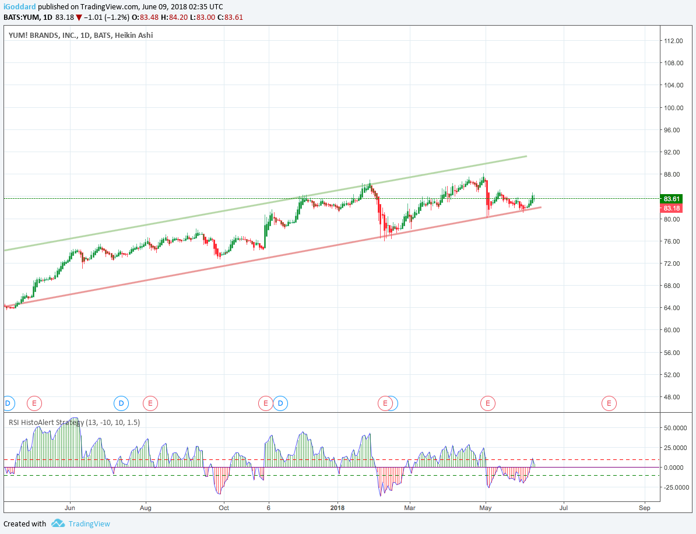Image resolution: width=696 pixels, height=534 pixels.
Task: Click the earnings E marker between 2018 and Mar
Action: tap(385, 403)
